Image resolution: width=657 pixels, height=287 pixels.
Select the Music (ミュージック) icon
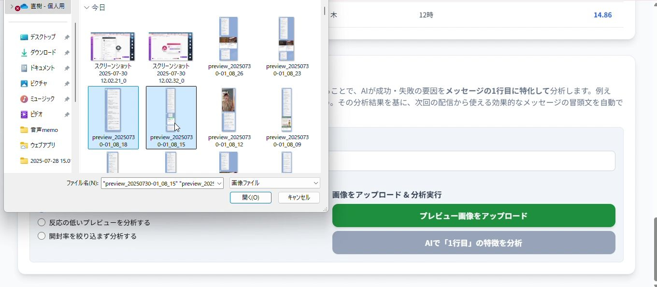(x=24, y=99)
